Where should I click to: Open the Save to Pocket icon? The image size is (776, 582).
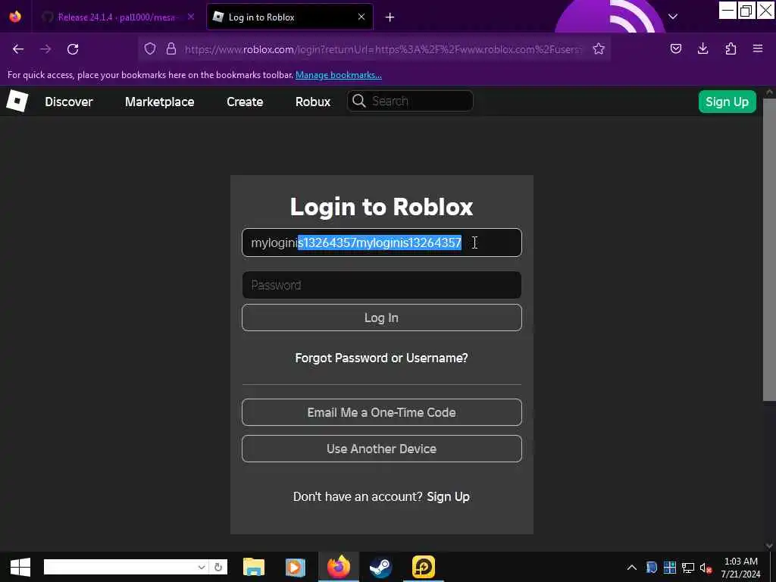675,48
